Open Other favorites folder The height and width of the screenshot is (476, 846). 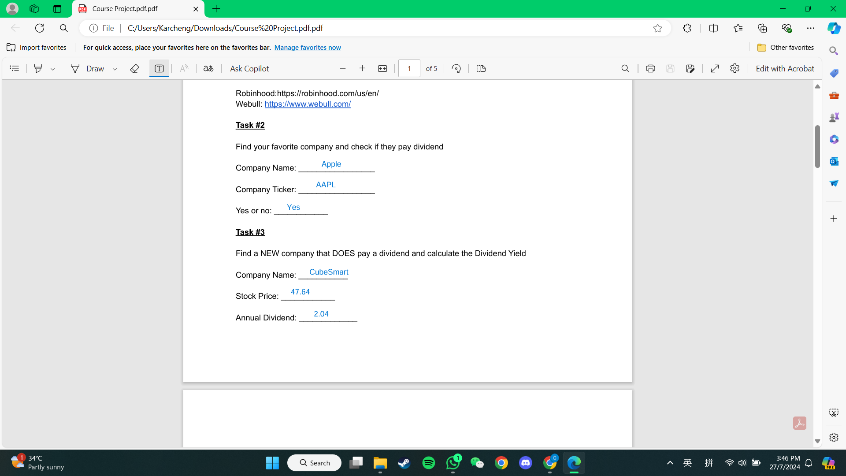point(786,48)
